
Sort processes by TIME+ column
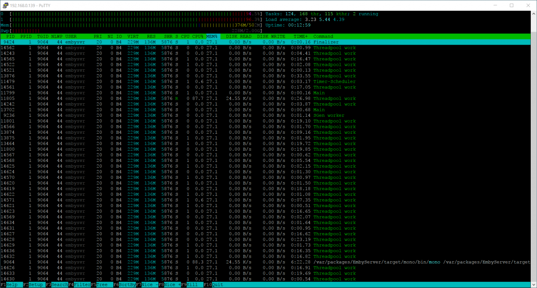tap(300, 36)
